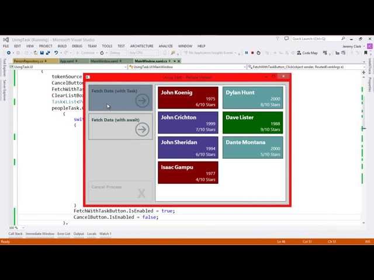
Task: Click the Quick Launch magnifier icon
Action: pos(343,38)
